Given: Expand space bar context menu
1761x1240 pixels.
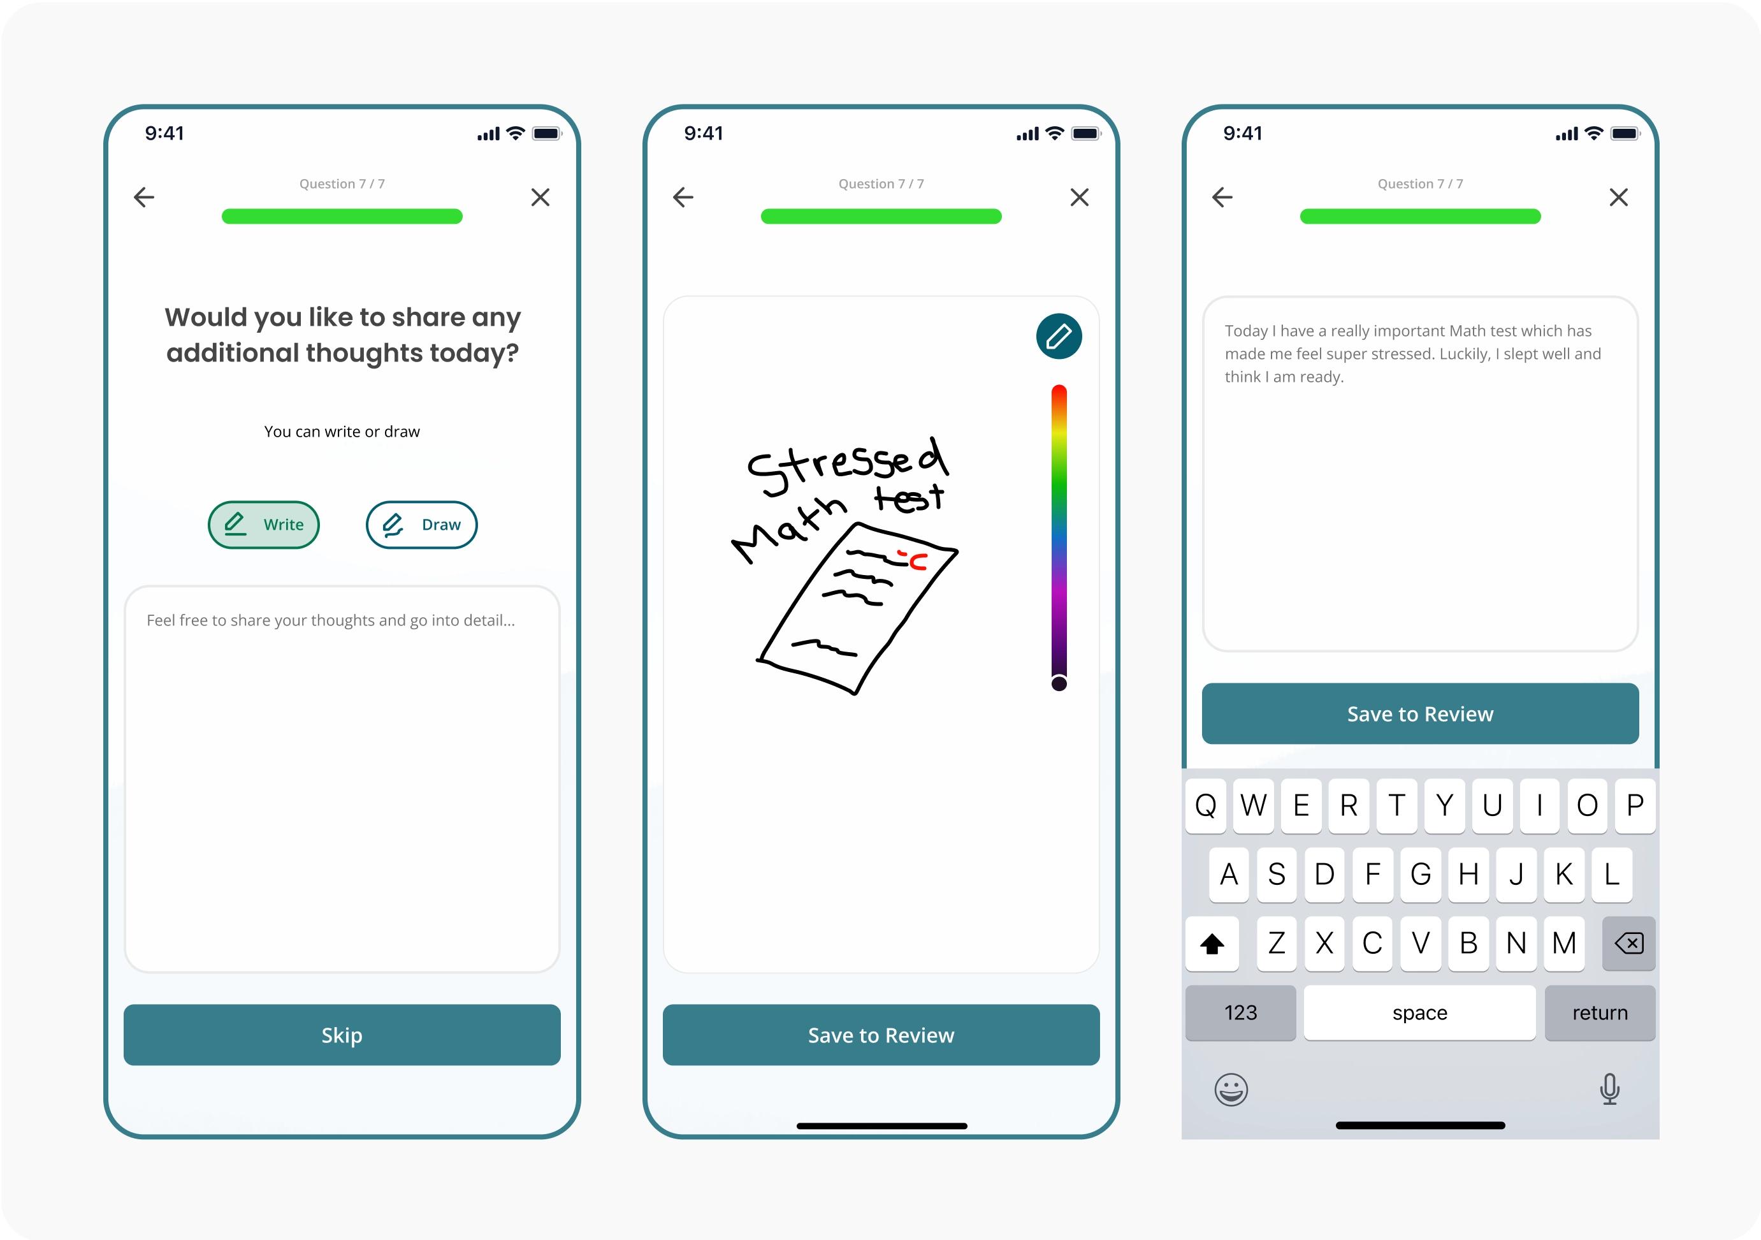Looking at the screenshot, I should pos(1419,1012).
